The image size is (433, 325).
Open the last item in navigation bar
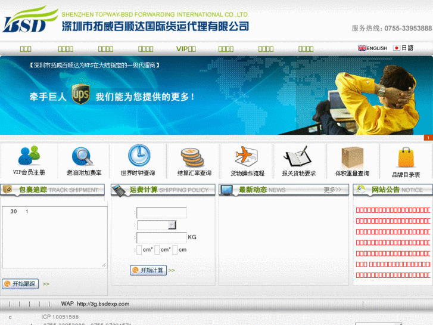pyautogui.click(x=306, y=49)
